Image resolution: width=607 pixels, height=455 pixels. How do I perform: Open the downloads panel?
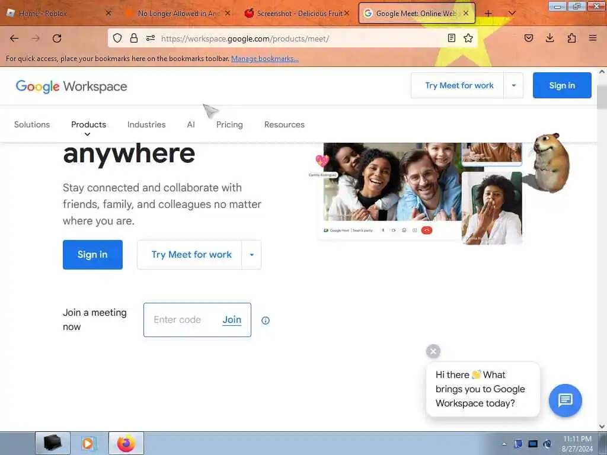550,38
